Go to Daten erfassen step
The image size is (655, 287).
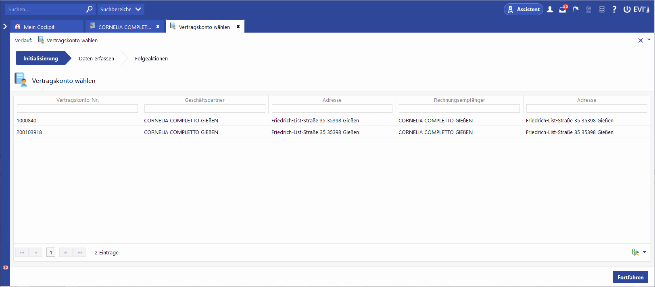(96, 58)
